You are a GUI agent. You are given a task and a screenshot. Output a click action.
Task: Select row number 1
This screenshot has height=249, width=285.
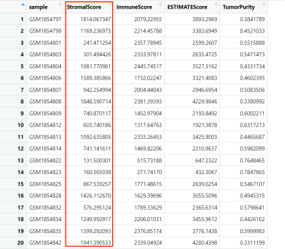pos(22,19)
